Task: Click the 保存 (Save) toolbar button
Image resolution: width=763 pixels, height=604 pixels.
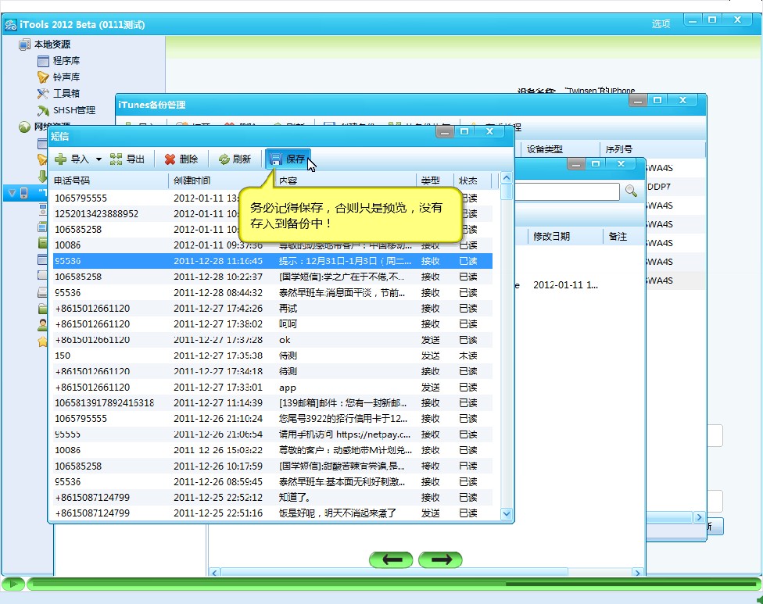Action: coord(287,159)
